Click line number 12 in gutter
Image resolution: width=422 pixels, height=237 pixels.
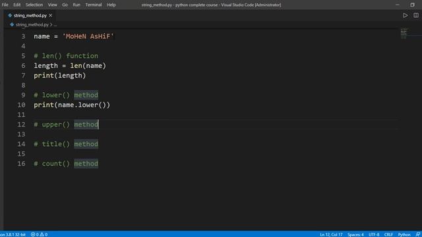click(x=21, y=124)
